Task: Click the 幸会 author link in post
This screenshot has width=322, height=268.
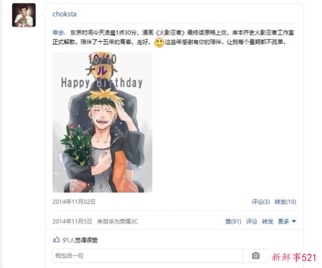Action: click(x=58, y=33)
